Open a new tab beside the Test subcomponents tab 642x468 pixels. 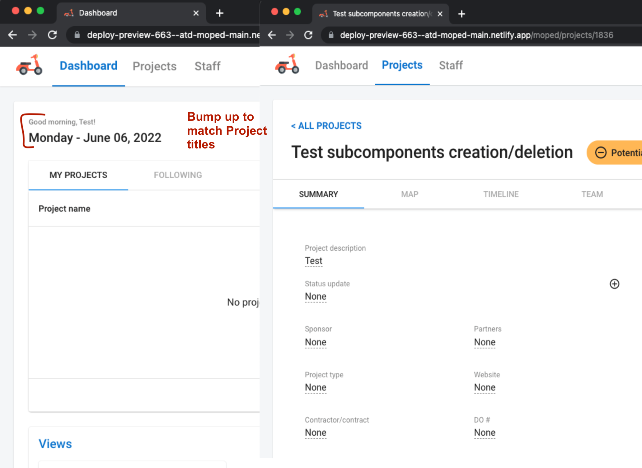click(x=462, y=14)
